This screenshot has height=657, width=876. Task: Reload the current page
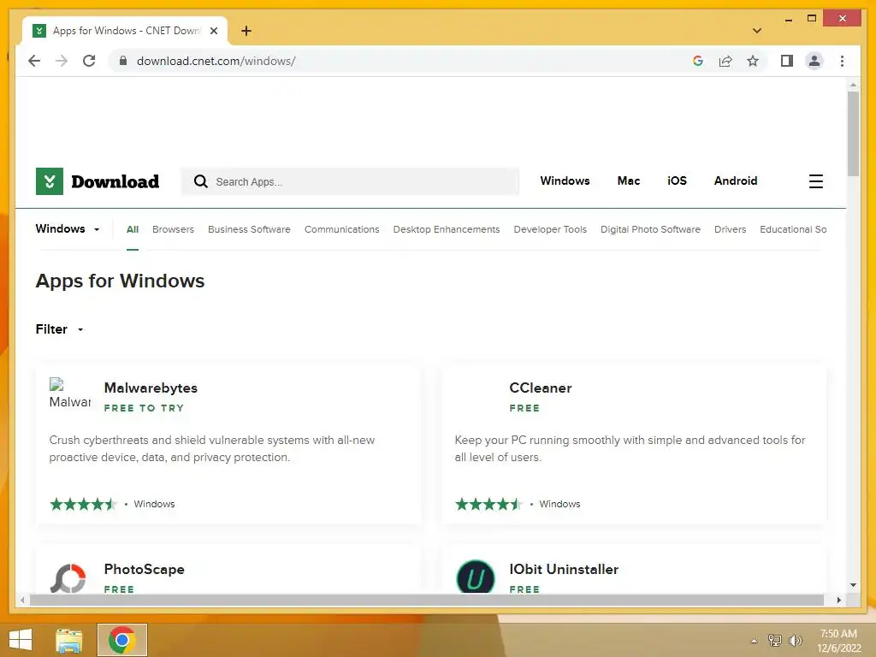89,61
